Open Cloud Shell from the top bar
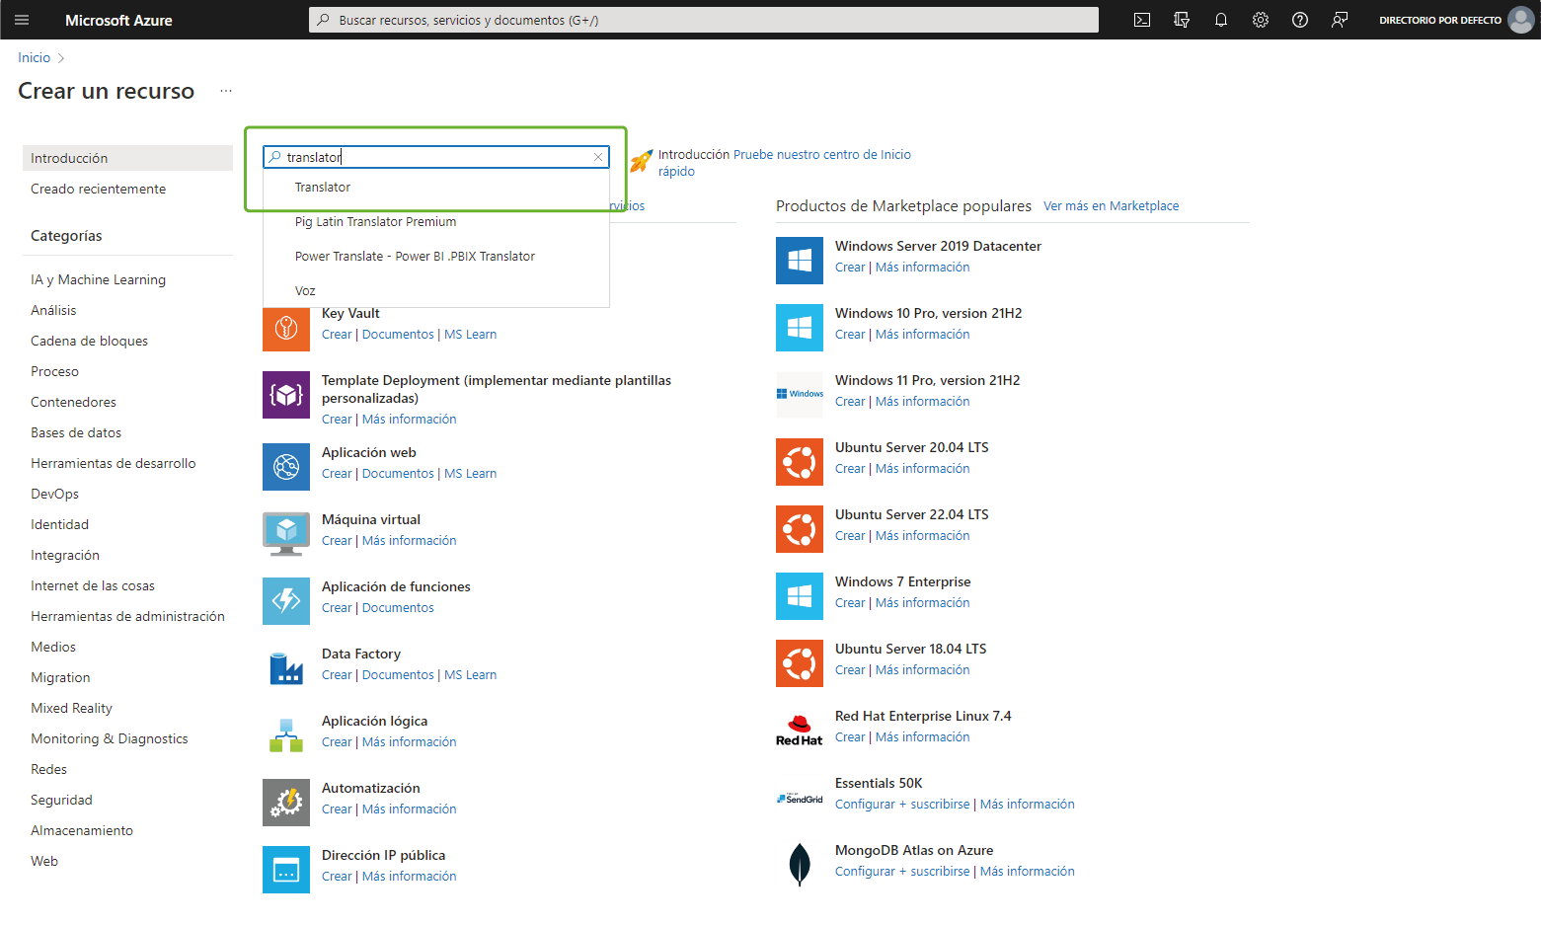 click(1142, 20)
